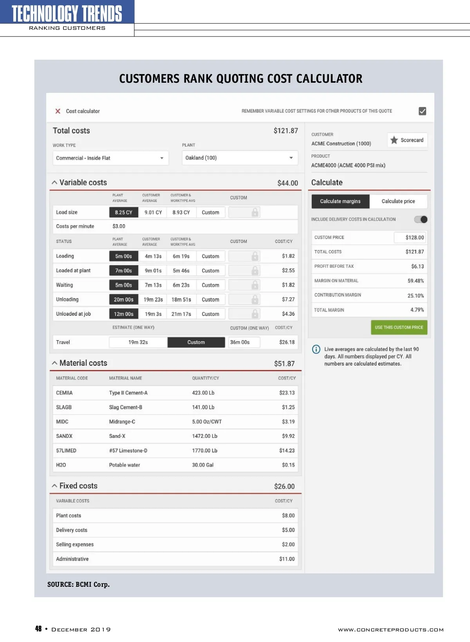
Task: Click the lock icon in Load size row
Action: click(x=255, y=212)
